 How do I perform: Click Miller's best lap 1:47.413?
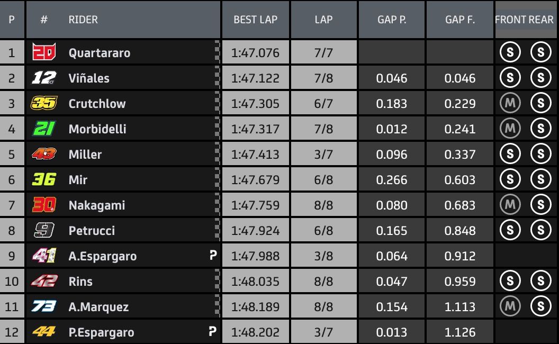(x=255, y=155)
